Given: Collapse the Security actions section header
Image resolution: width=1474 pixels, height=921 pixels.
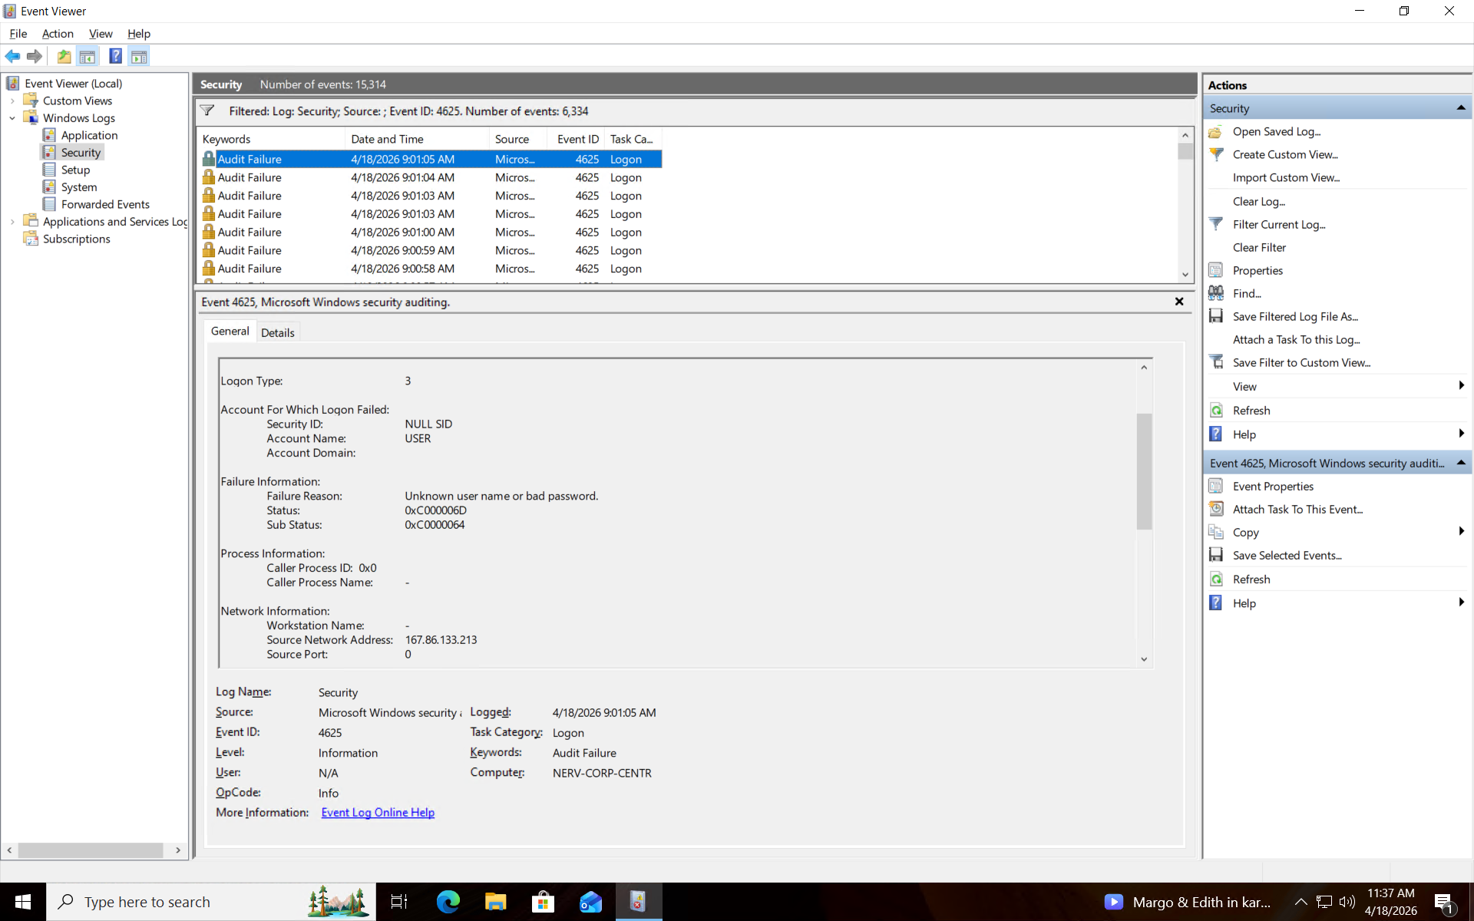Looking at the screenshot, I should coord(1460,108).
